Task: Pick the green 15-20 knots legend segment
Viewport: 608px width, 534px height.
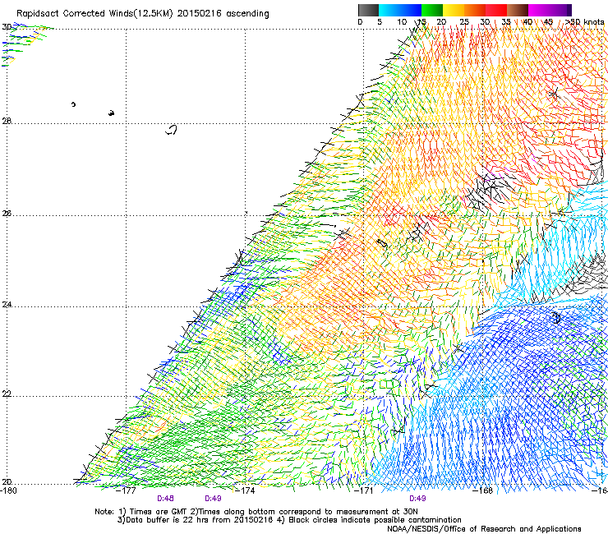Action: pyautogui.click(x=432, y=10)
